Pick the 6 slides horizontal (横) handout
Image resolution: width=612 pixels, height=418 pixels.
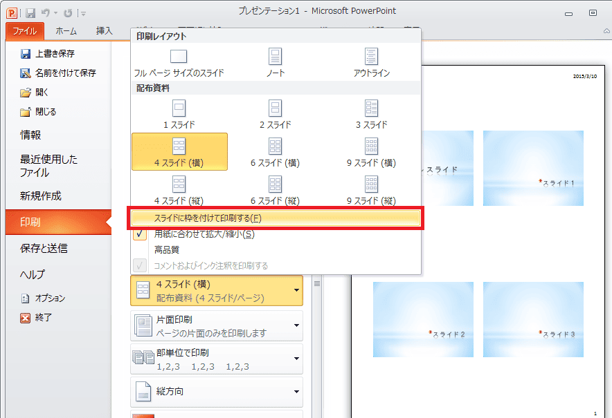(x=276, y=152)
